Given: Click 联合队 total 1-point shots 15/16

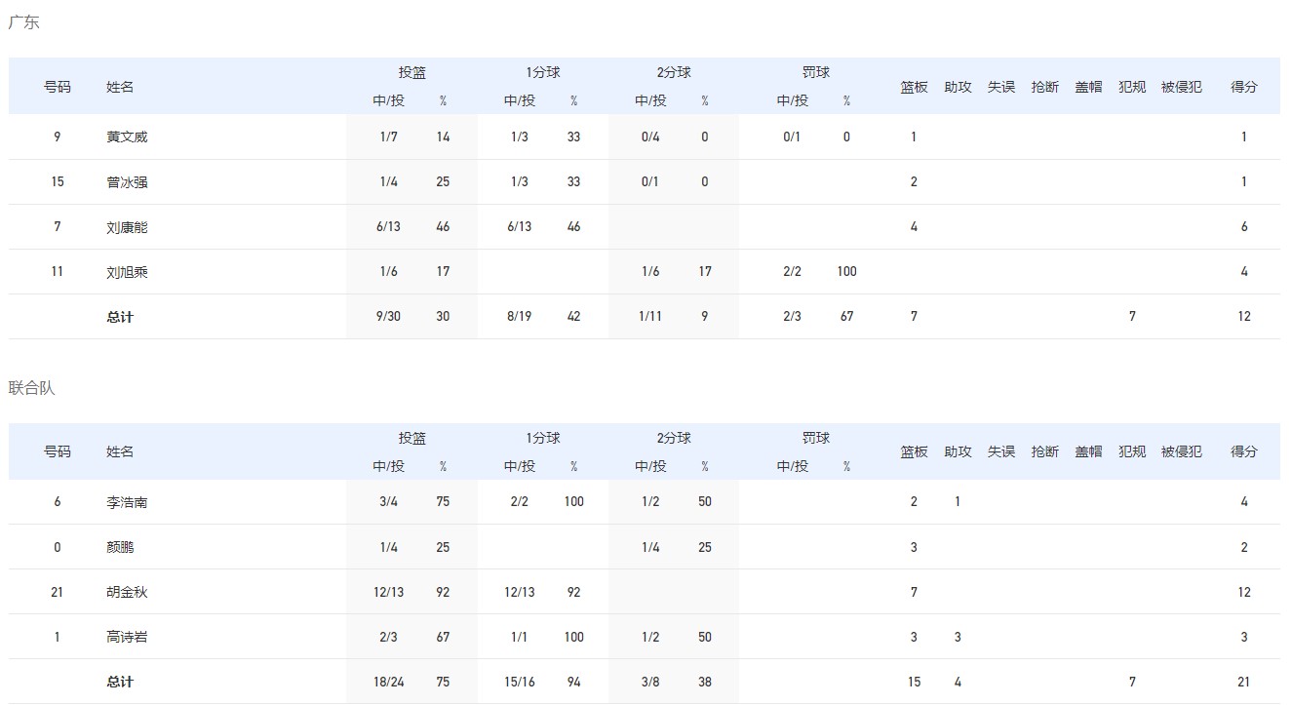Looking at the screenshot, I should (520, 682).
